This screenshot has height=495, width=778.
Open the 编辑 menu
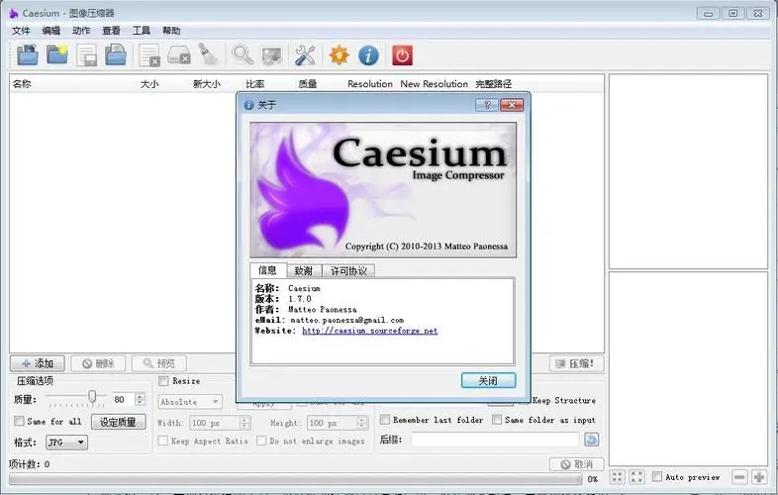[x=51, y=31]
